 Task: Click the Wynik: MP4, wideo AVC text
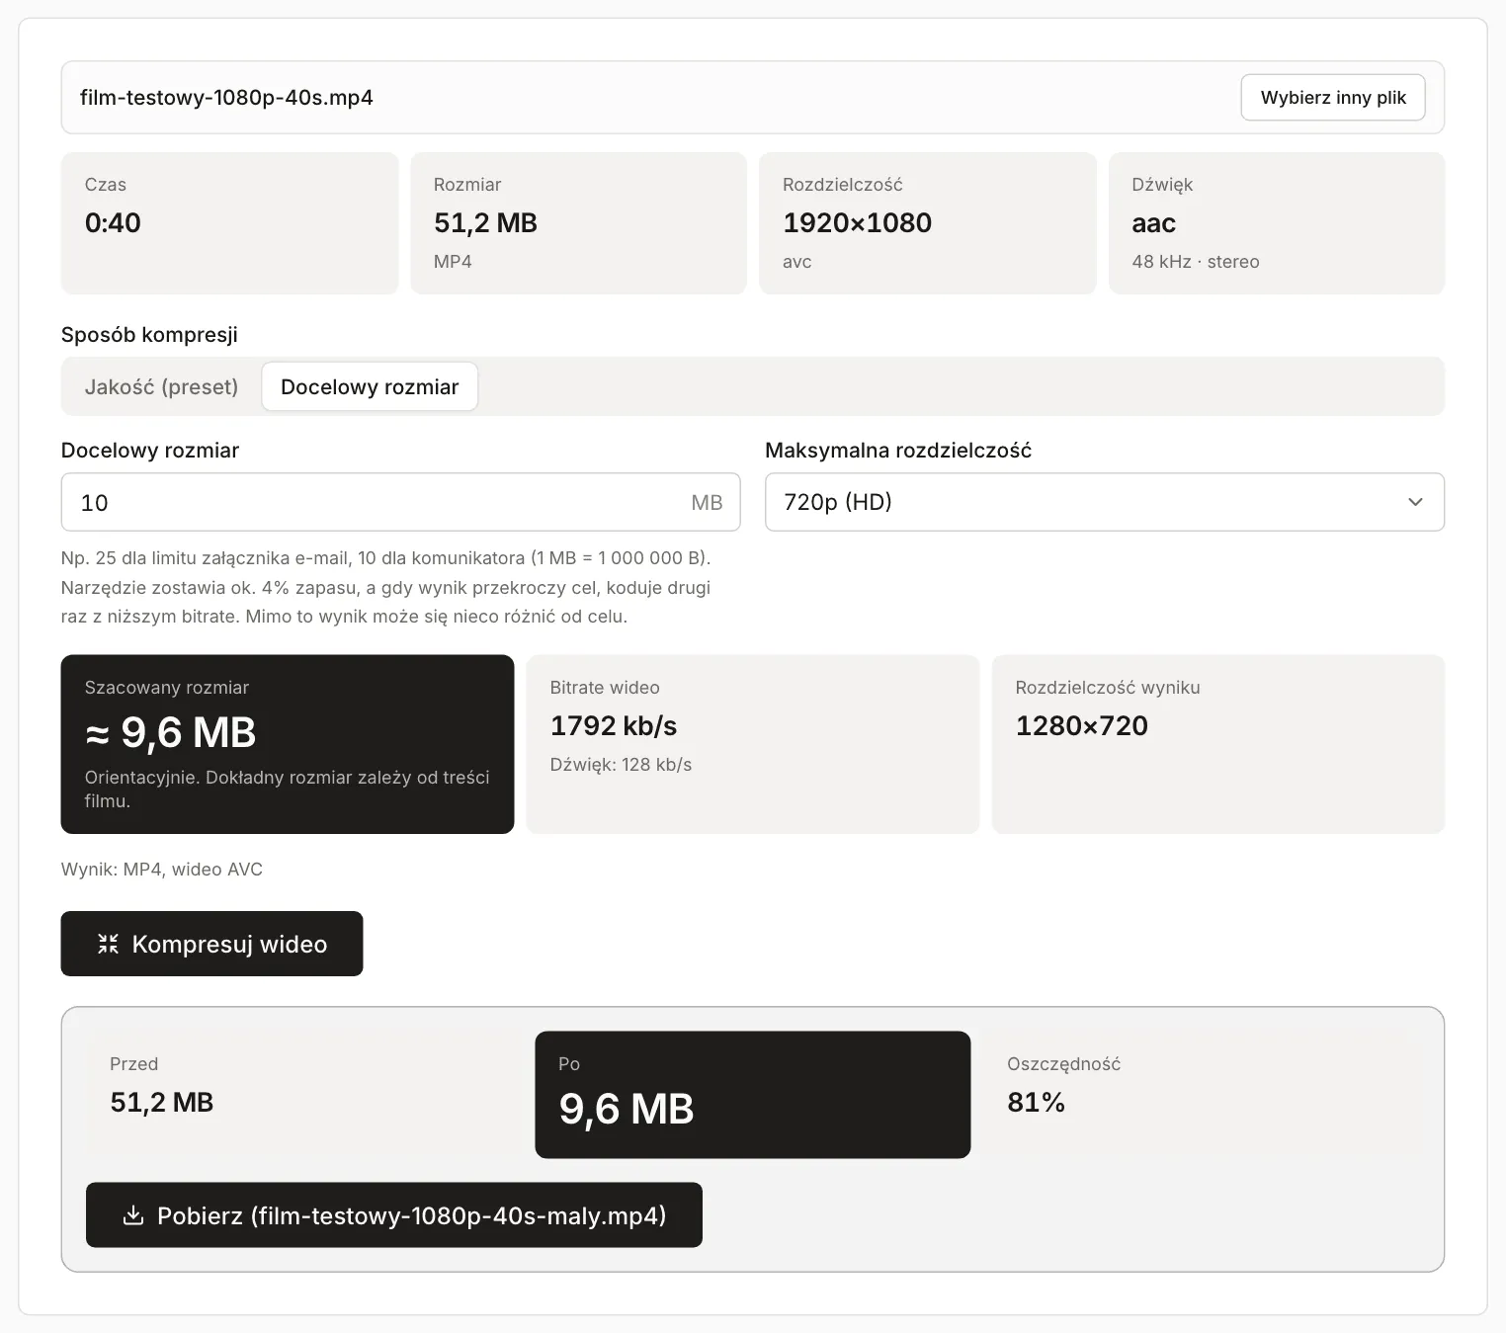[x=162, y=870]
